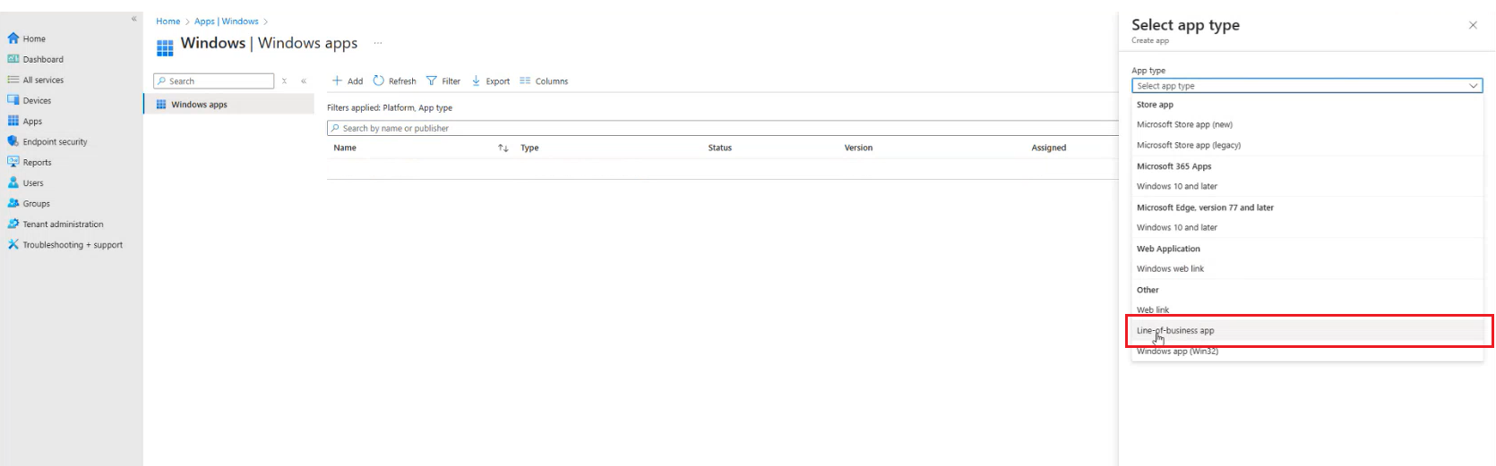This screenshot has width=1496, height=466.
Task: Open All services in the sidebar
Action: pyautogui.click(x=43, y=80)
